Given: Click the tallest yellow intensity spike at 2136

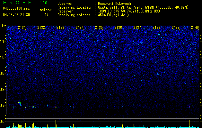Looking at the screenshot, I should coord(122,123).
